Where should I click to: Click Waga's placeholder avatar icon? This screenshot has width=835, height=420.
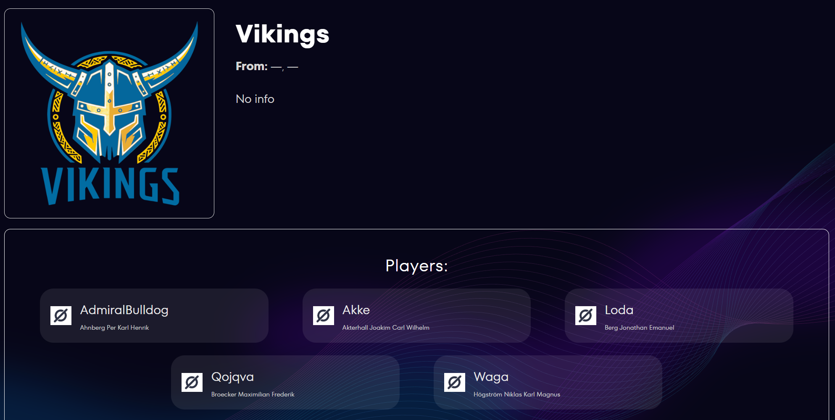[454, 382]
